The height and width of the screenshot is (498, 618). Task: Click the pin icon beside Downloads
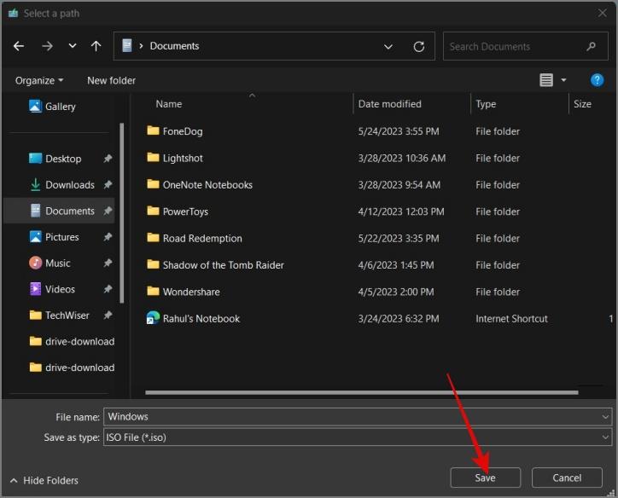108,185
